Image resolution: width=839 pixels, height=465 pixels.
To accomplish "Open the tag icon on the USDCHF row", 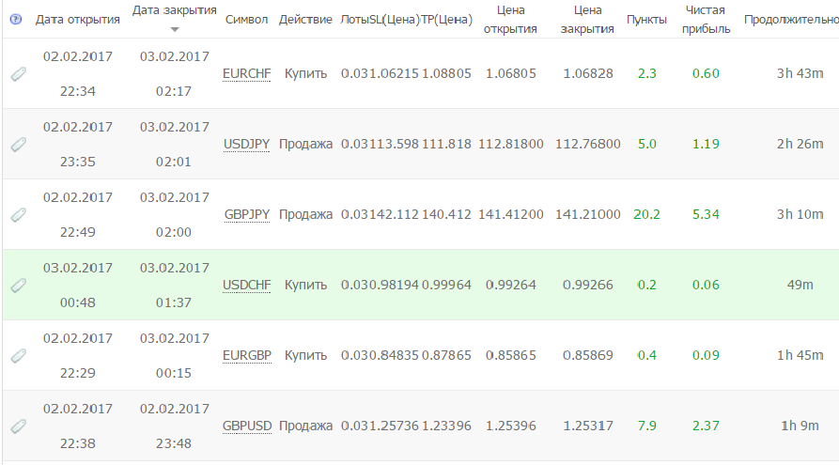I will click(x=19, y=286).
